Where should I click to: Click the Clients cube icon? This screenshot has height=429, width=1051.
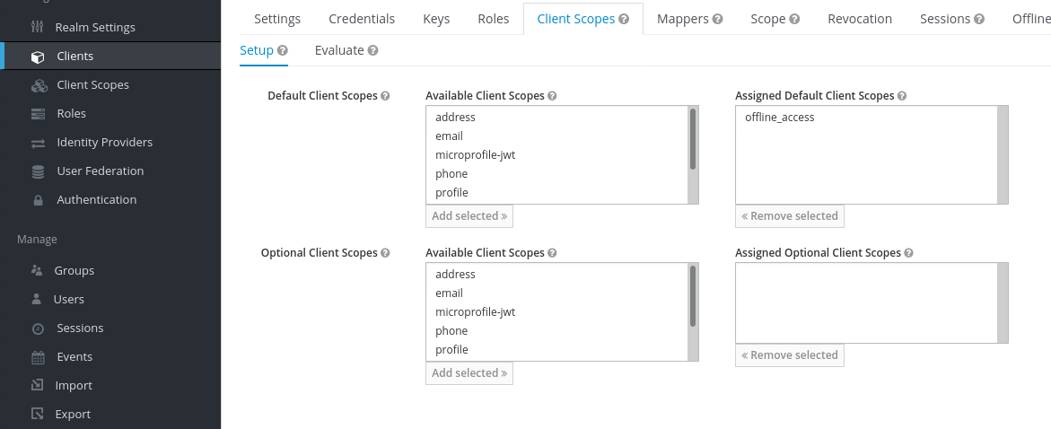tap(39, 57)
